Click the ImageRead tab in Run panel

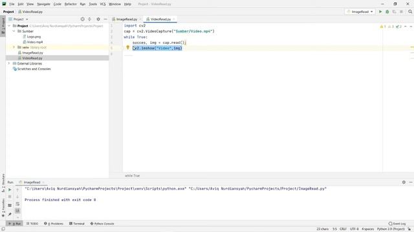tap(32, 182)
